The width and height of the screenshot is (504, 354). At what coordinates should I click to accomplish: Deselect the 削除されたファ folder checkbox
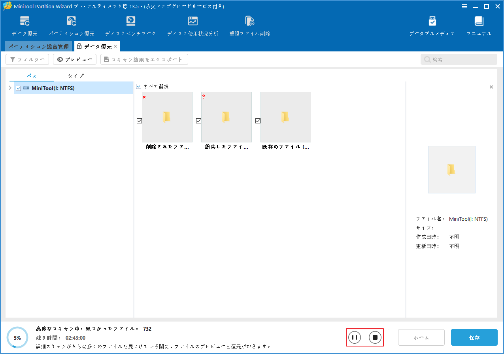pos(139,121)
